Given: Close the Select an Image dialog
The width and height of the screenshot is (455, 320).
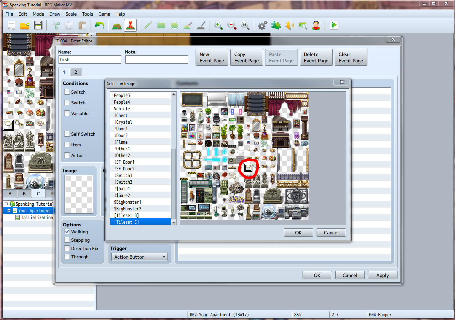Looking at the screenshot, I should pos(342,82).
